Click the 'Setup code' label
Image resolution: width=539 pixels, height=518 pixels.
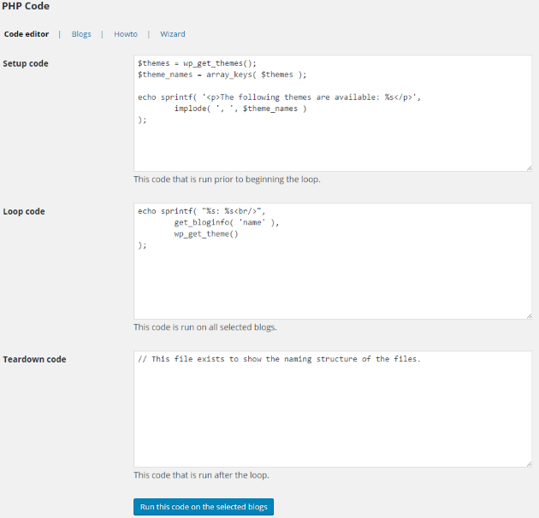click(26, 63)
